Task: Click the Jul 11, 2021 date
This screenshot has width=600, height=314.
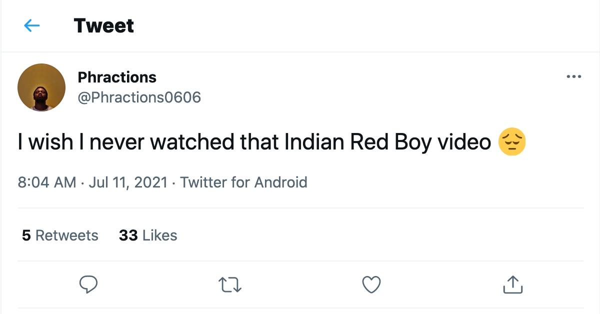Action: 128,182
